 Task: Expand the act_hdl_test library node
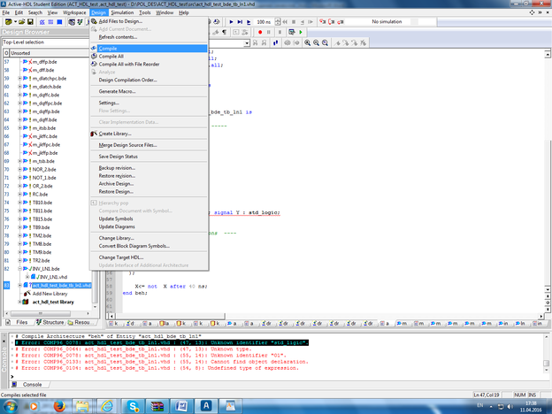pos(19,302)
